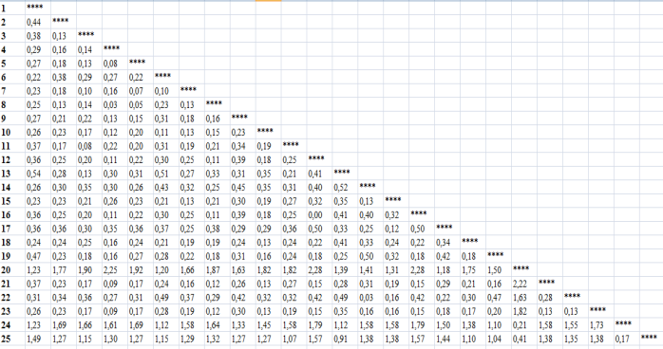Click the 0,41 cell in row 18
The height and width of the screenshot is (349, 663).
click(345, 243)
